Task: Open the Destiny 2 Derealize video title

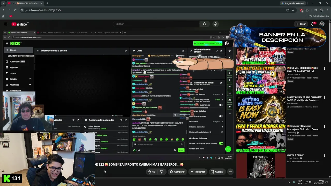Action: (x=304, y=99)
